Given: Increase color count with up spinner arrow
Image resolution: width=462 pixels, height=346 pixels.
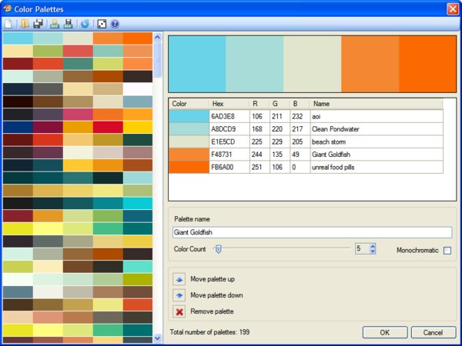Looking at the screenshot, I should tap(373, 246).
